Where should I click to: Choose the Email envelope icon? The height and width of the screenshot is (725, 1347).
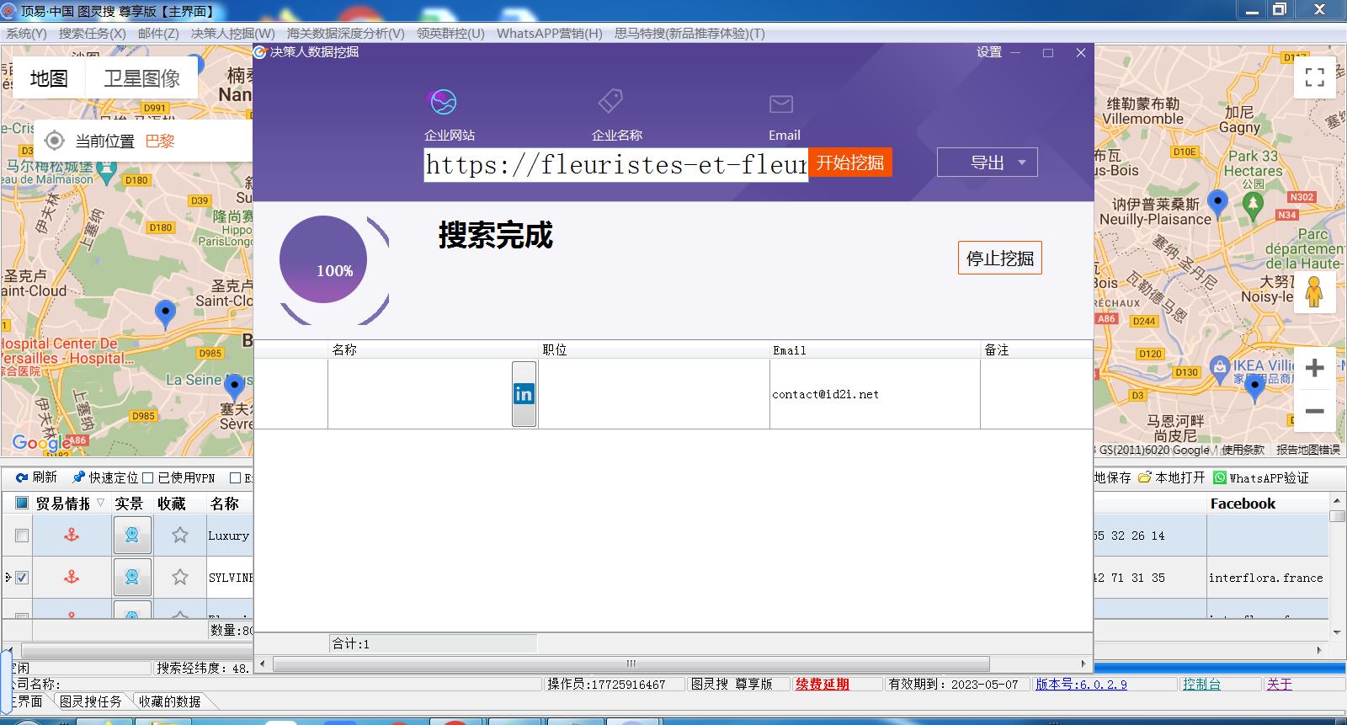click(780, 104)
